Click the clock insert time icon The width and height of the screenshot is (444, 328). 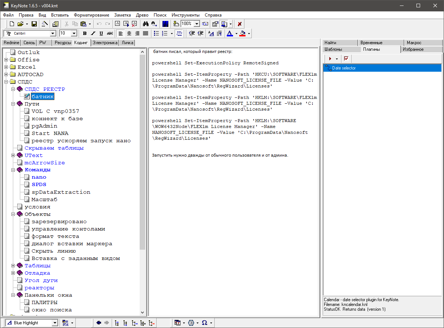pyautogui.click(x=191, y=323)
